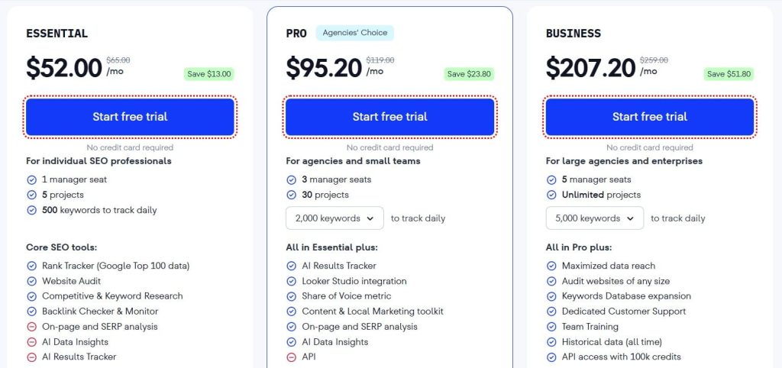This screenshot has width=782, height=368.
Task: Start free trial for the Pro plan
Action: (x=389, y=117)
